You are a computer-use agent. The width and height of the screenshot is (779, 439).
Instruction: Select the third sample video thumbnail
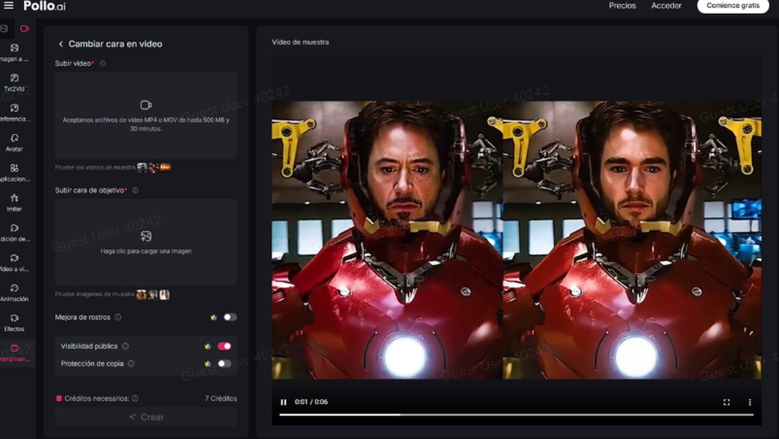coord(166,168)
